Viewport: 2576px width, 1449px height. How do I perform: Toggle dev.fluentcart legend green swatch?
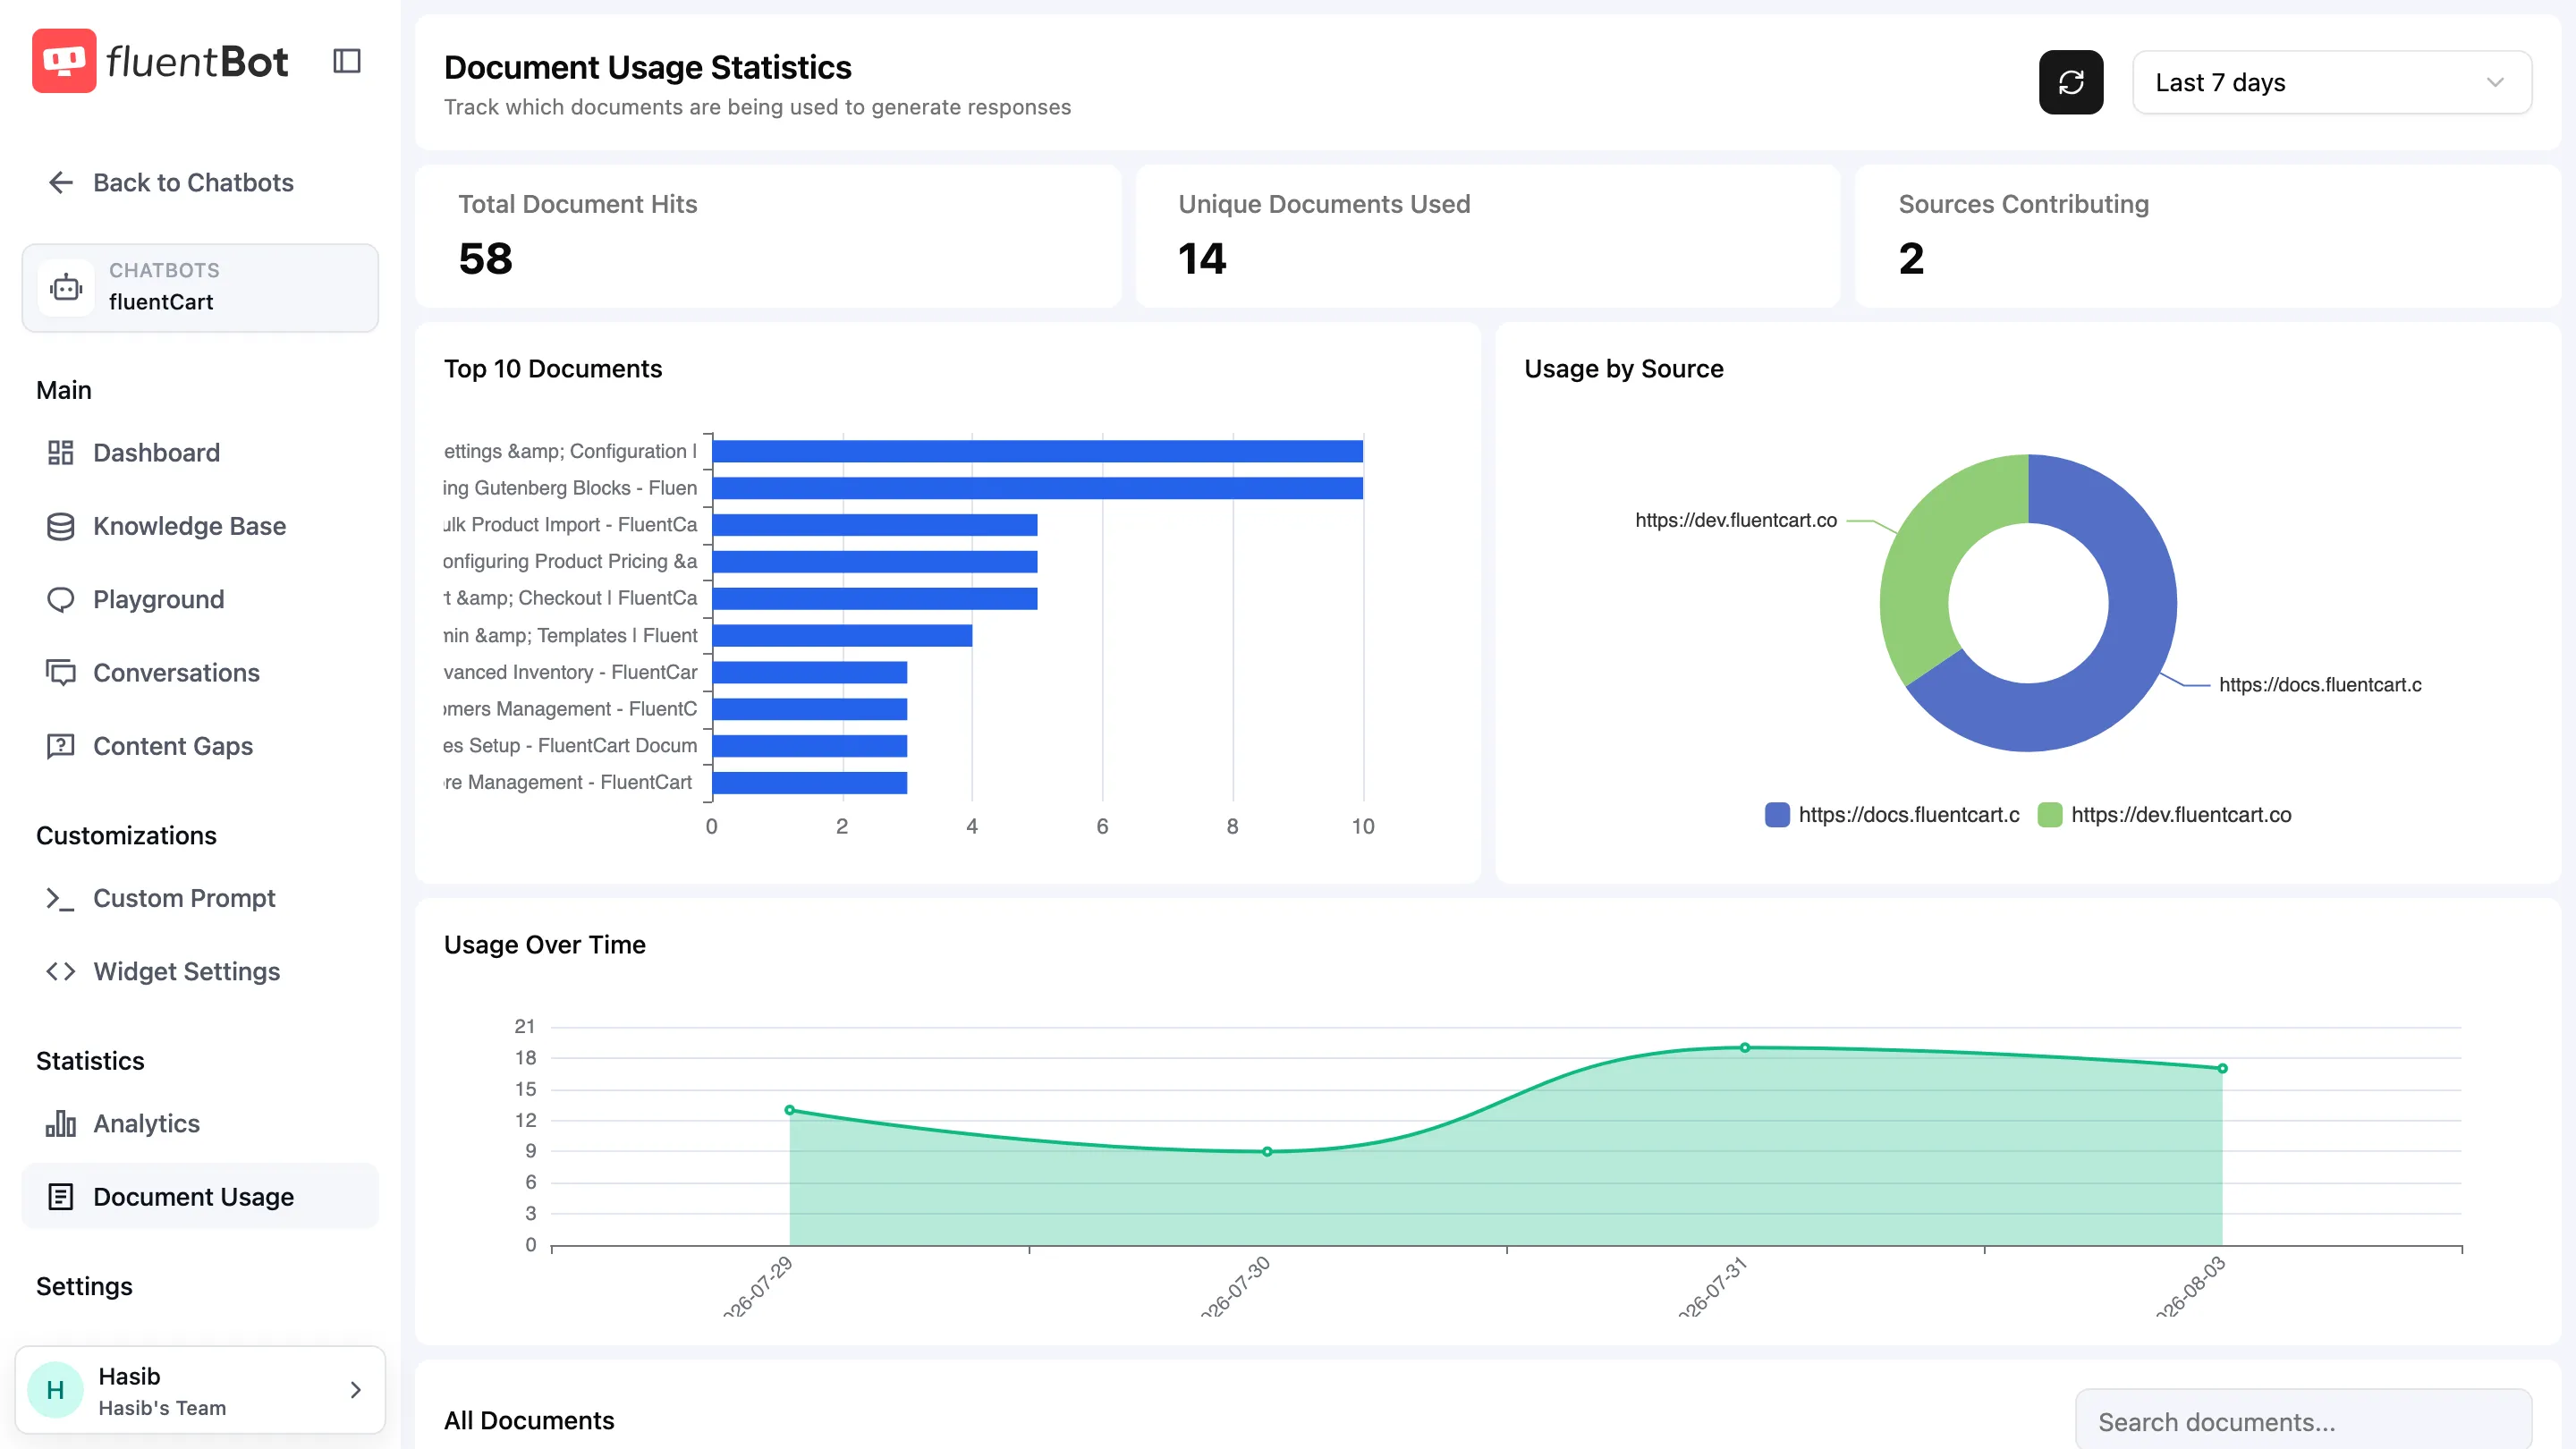tap(2049, 814)
